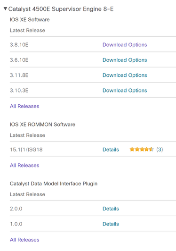Image resolution: width=176 pixels, height=251 pixels.
Task: Open Details for Data Model Plugin 2.0.0
Action: pos(111,209)
